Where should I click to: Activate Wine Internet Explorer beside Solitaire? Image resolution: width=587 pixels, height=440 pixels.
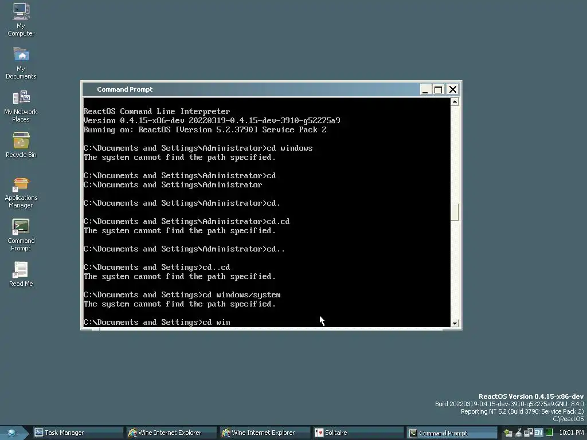point(264,433)
